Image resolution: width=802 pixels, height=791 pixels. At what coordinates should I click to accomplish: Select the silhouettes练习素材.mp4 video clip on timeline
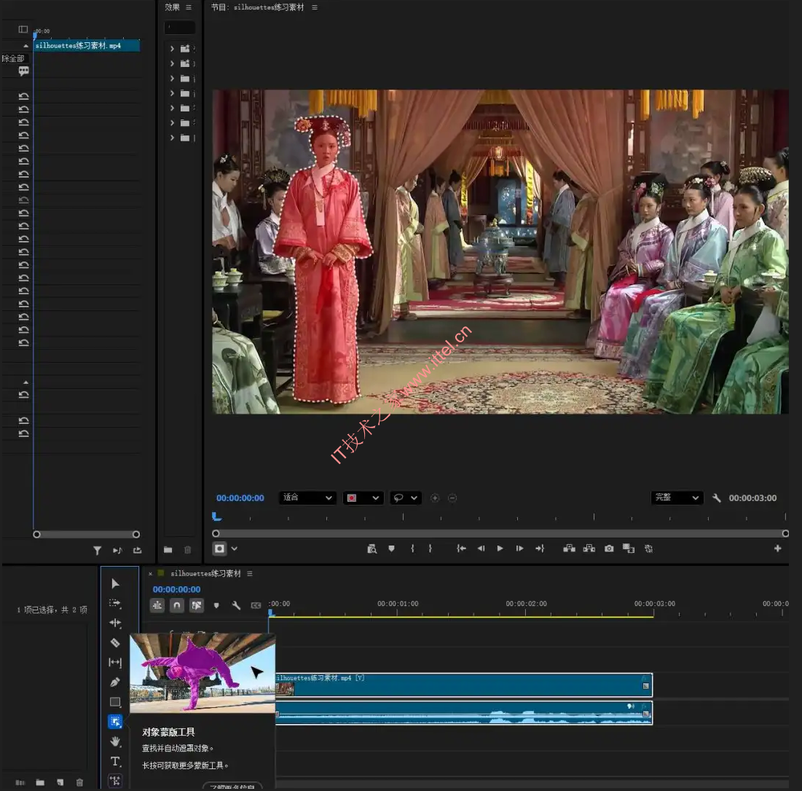(x=463, y=685)
